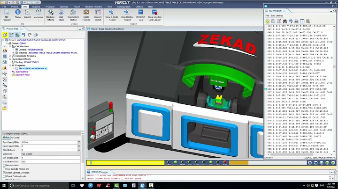Enable Check Cutting Limits checkbox
This screenshot has height=189, width=338.
pyautogui.click(x=4, y=176)
